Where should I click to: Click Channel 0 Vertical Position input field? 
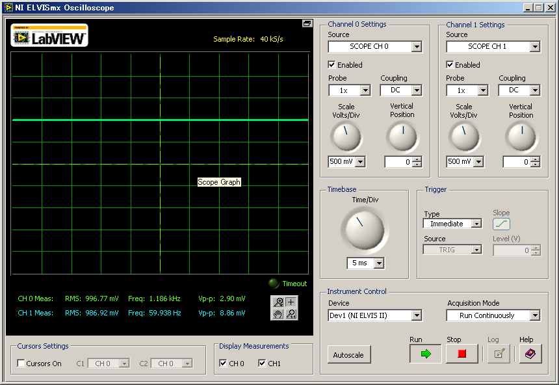[398, 162]
